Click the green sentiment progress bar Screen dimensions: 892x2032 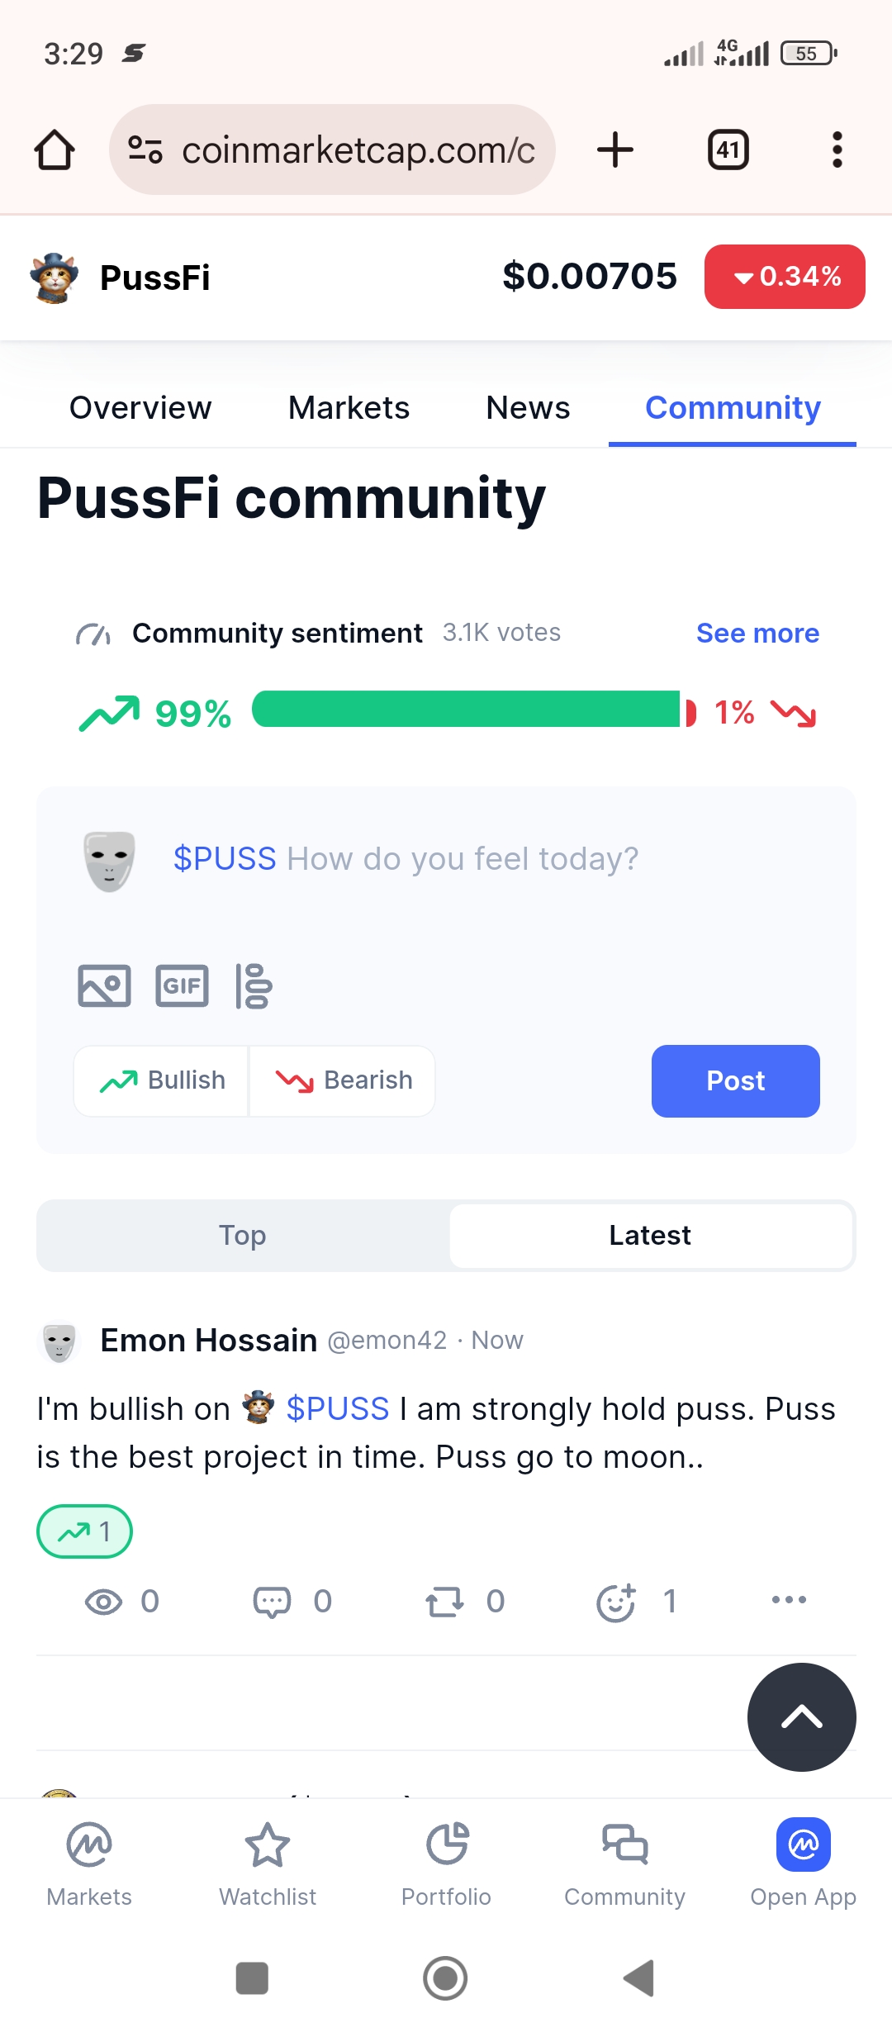click(x=467, y=710)
